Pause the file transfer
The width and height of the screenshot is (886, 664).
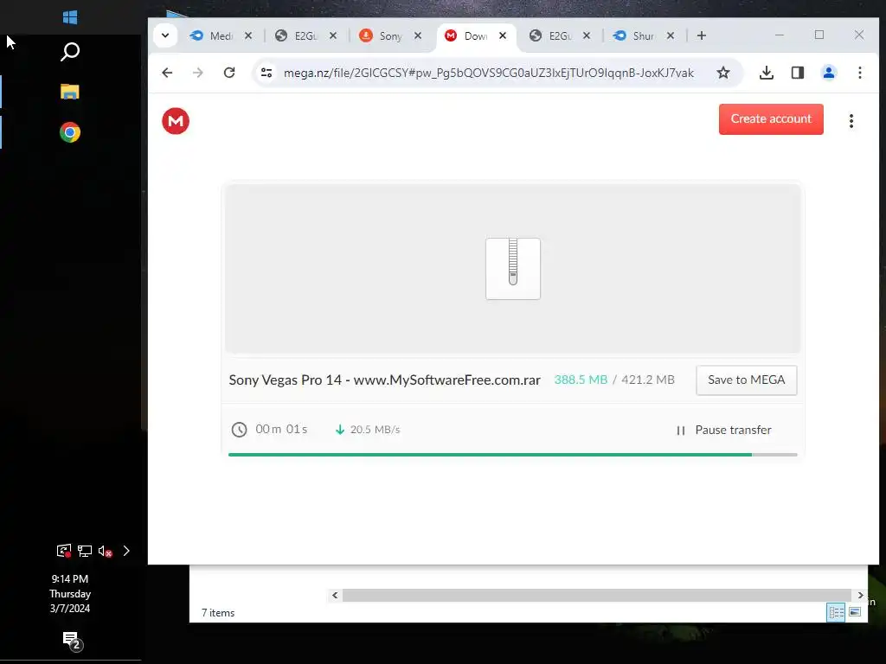coord(724,431)
